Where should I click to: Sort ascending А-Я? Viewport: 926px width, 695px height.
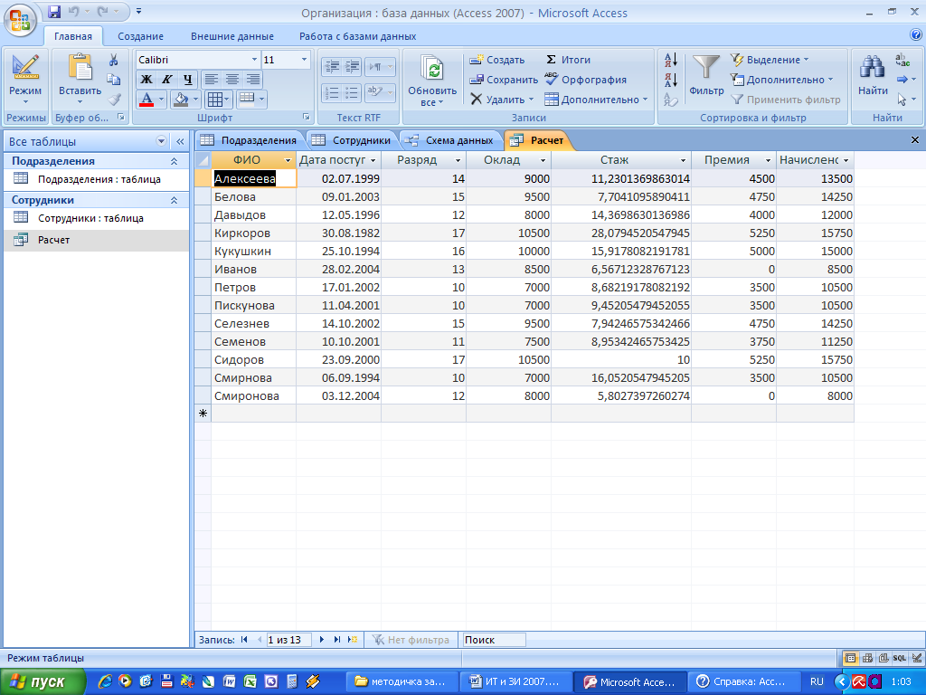click(x=671, y=60)
